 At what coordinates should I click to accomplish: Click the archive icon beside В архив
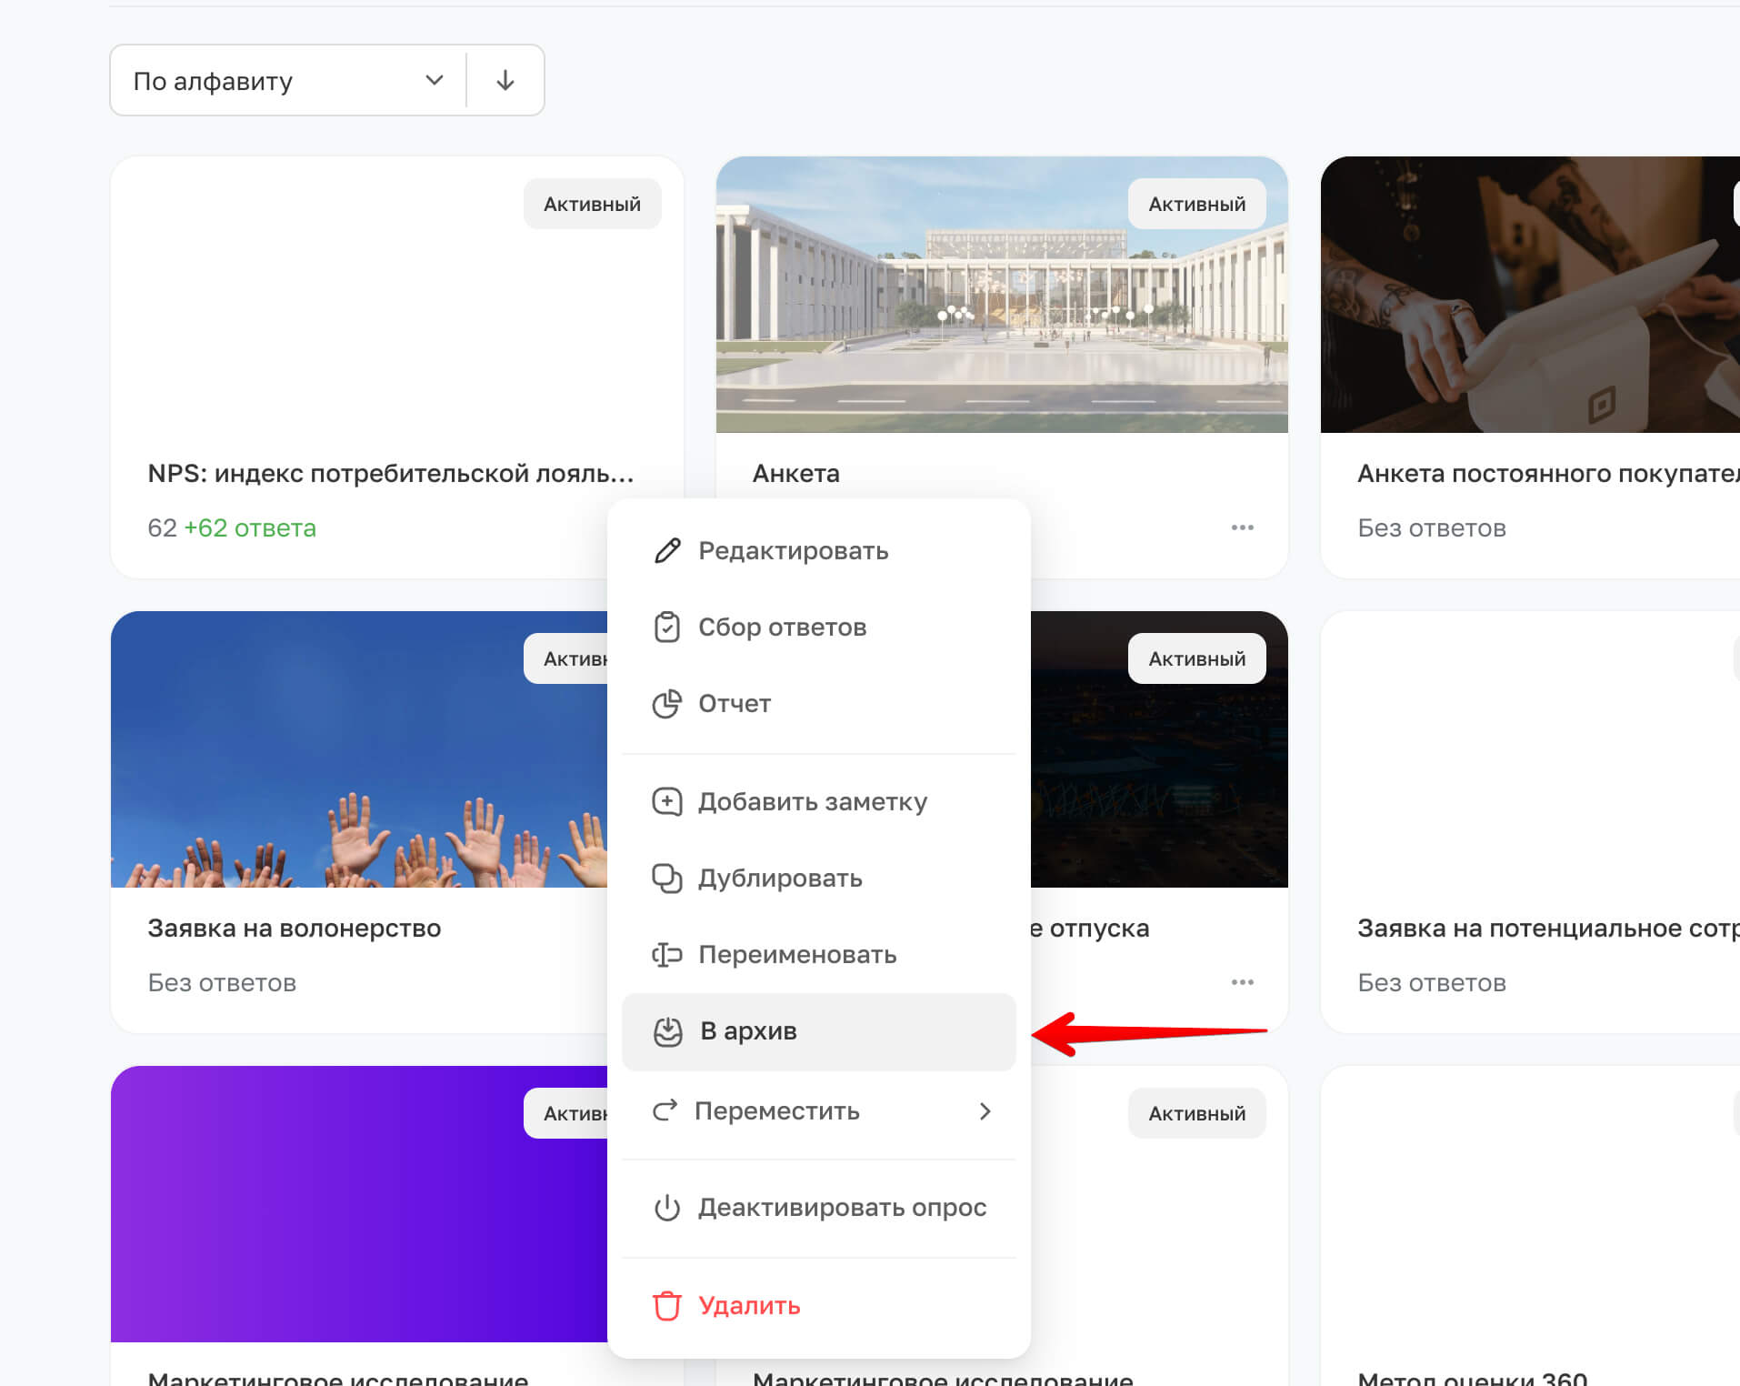(x=668, y=1031)
